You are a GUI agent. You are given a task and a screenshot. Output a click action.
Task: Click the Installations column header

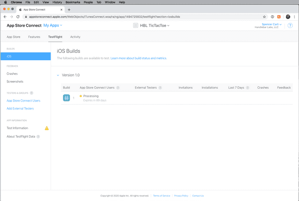(x=210, y=87)
